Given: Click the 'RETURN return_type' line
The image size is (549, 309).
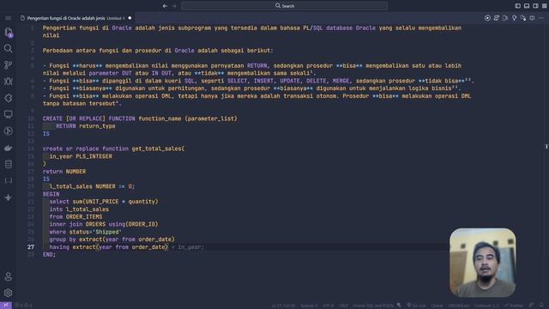Looking at the screenshot, I should [x=86, y=126].
